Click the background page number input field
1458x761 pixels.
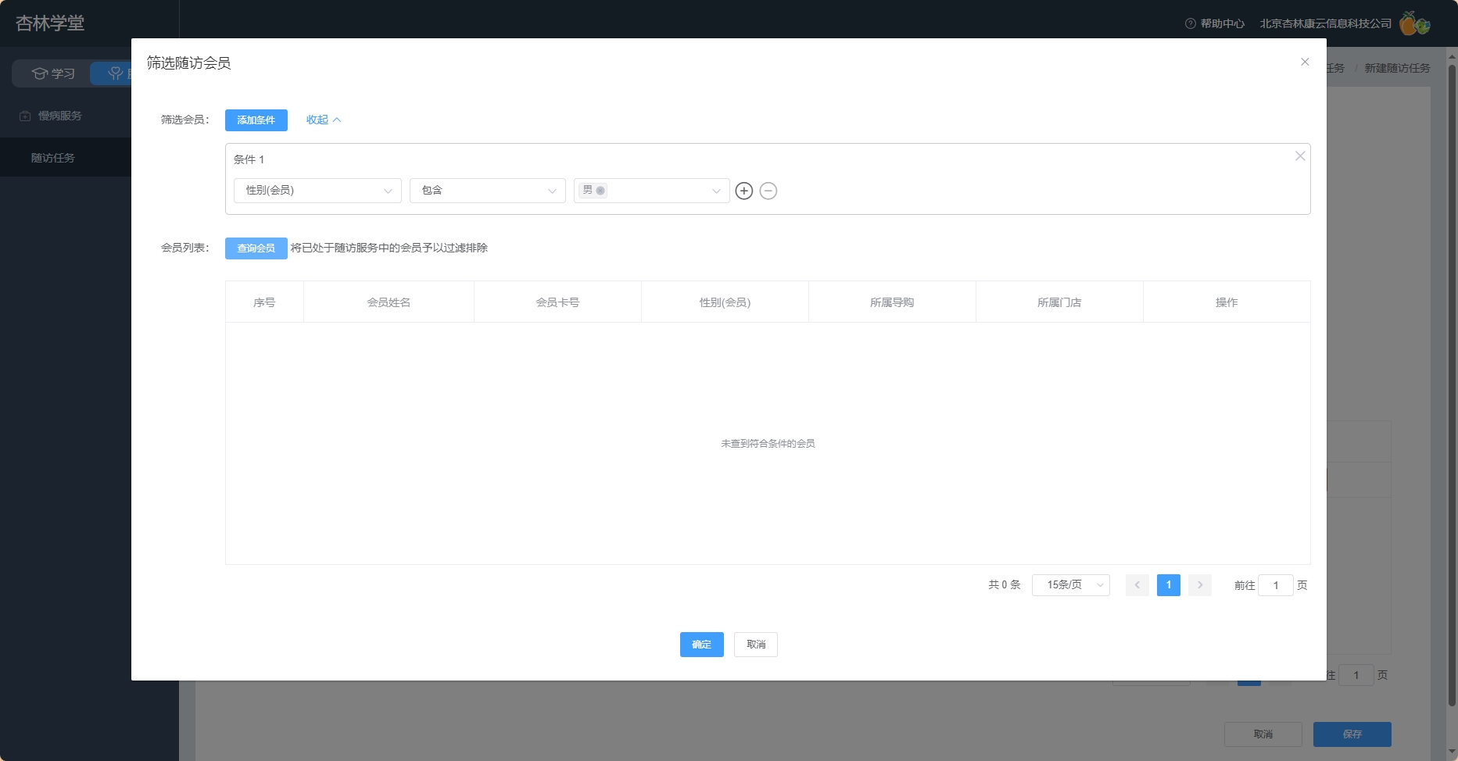1356,675
